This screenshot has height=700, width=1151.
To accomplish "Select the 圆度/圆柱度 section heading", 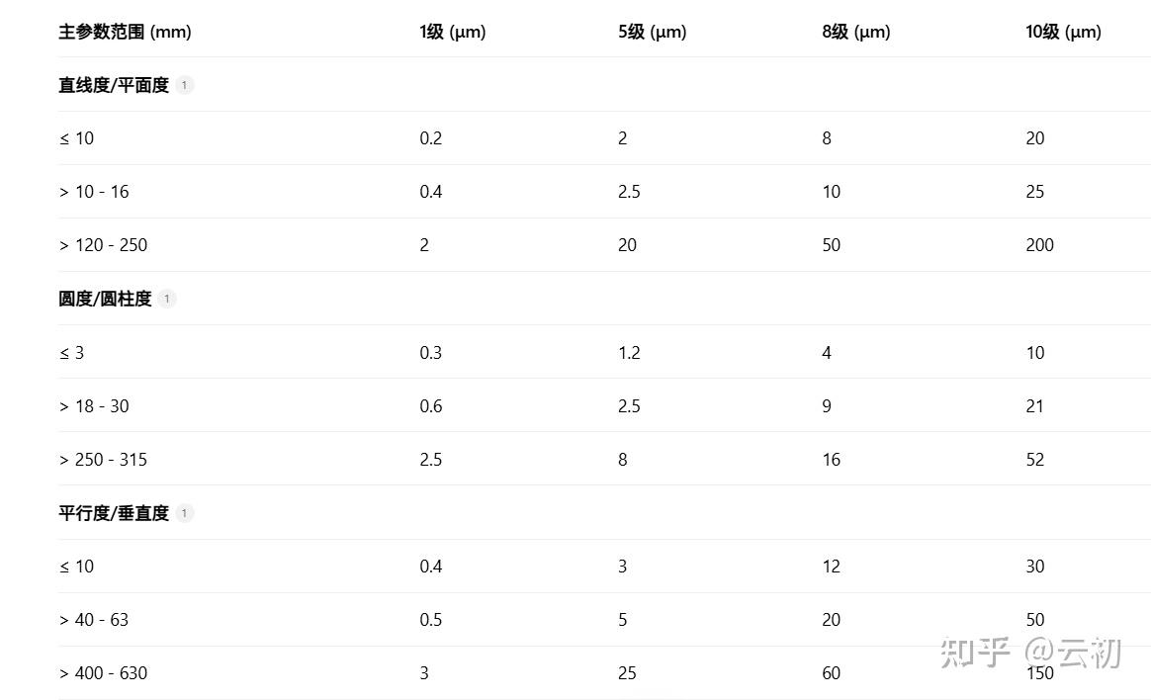I will [x=105, y=299].
